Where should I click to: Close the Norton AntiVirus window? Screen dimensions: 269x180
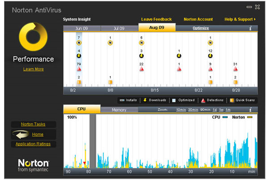(257, 7)
